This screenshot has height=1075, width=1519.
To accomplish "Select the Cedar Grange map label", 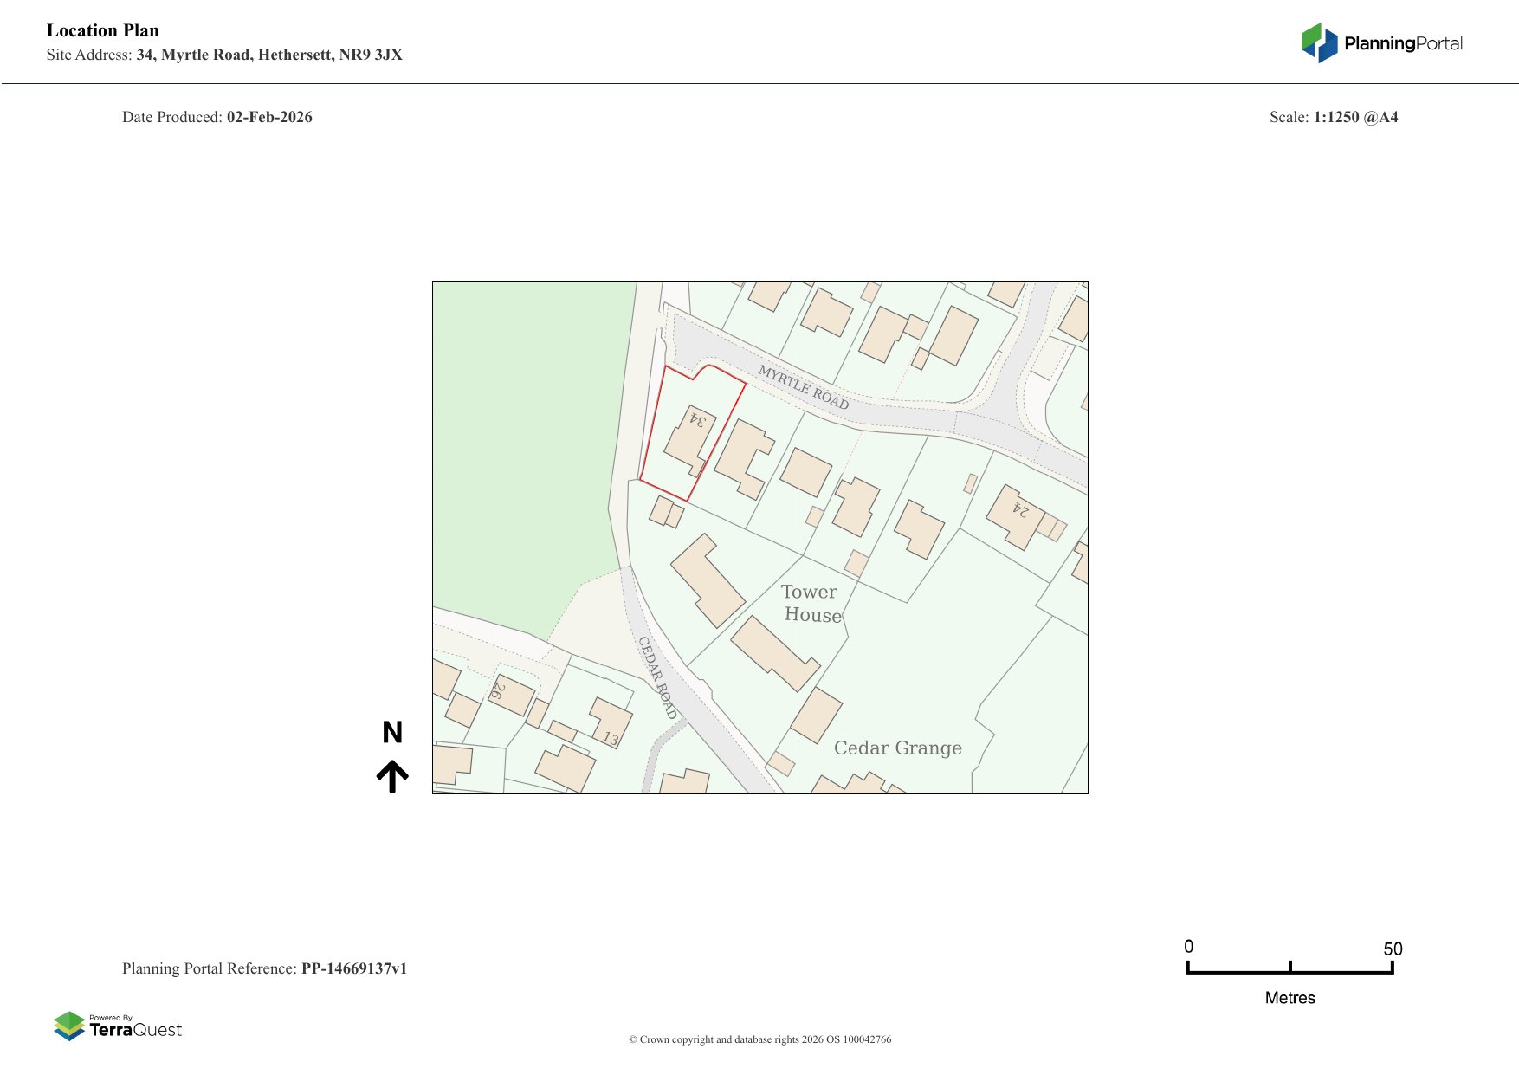I will pos(897,748).
